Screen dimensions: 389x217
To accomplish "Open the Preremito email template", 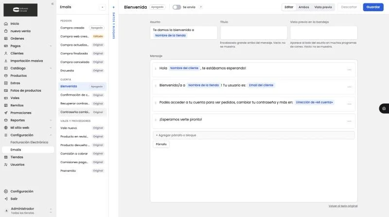I will [82, 171].
